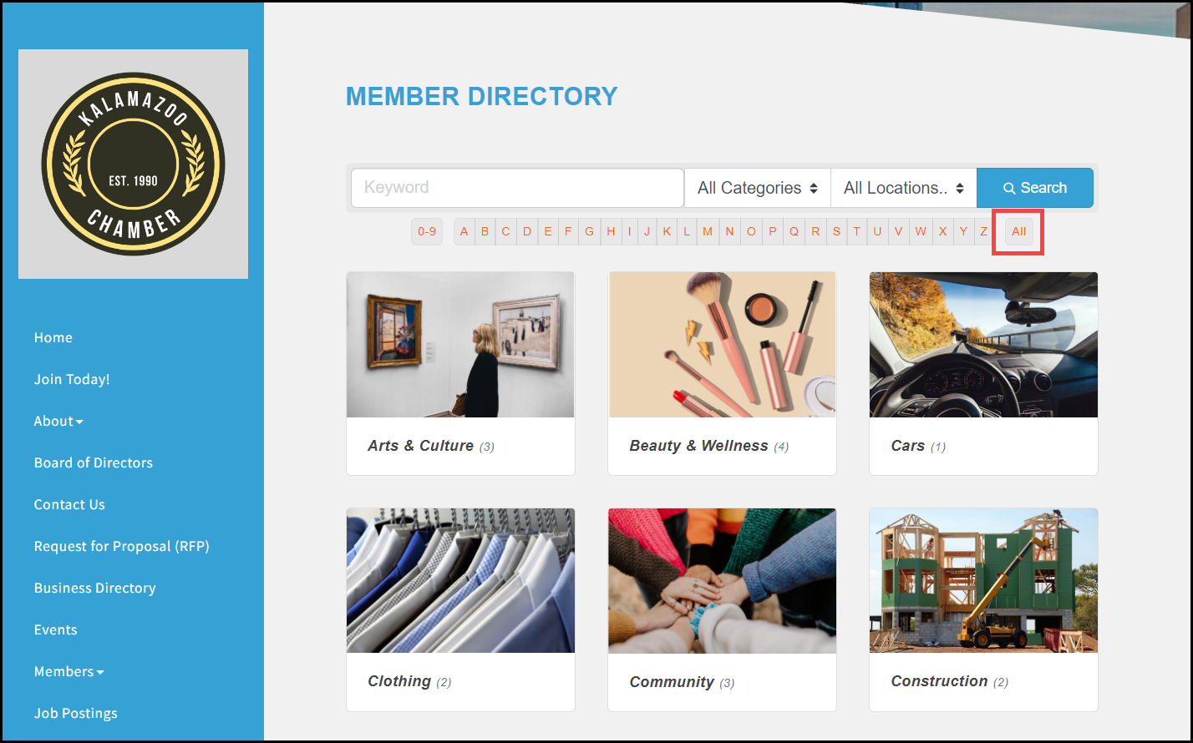1193x743 pixels.
Task: Go to Business Directory in the sidebar
Action: (94, 588)
